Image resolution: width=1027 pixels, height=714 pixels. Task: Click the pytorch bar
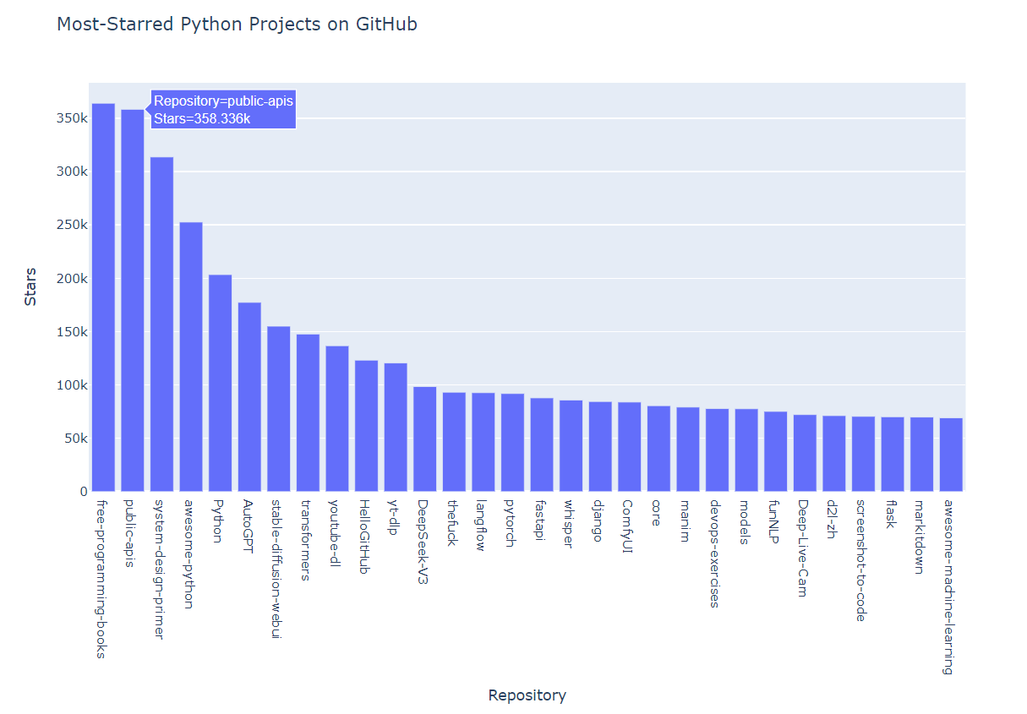click(513, 443)
